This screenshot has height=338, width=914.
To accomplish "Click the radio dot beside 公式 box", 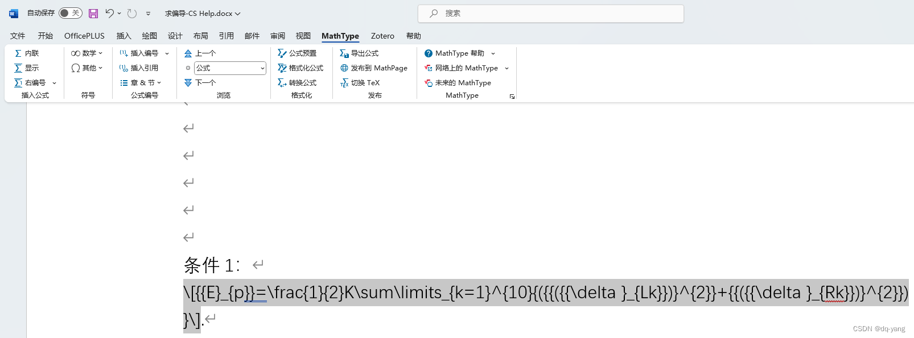I will coord(188,68).
